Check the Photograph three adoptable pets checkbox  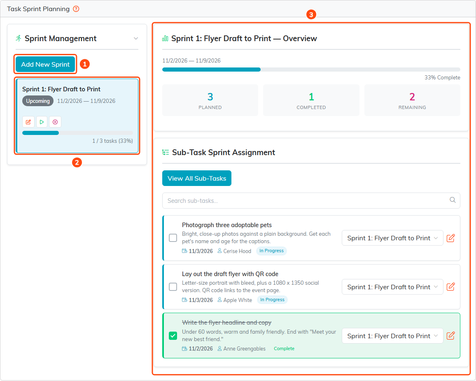click(x=173, y=238)
